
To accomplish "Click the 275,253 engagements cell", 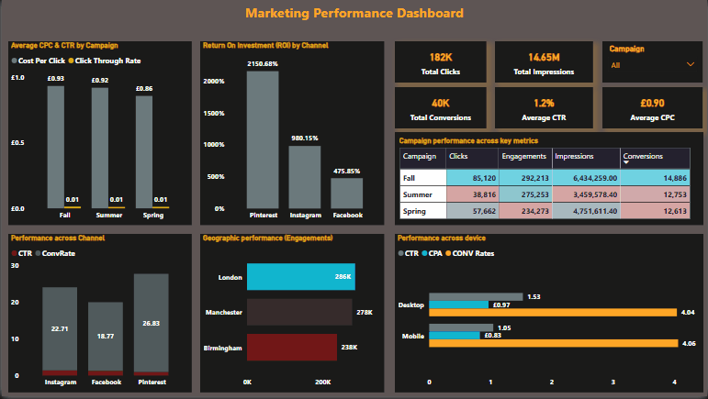I will pos(525,194).
